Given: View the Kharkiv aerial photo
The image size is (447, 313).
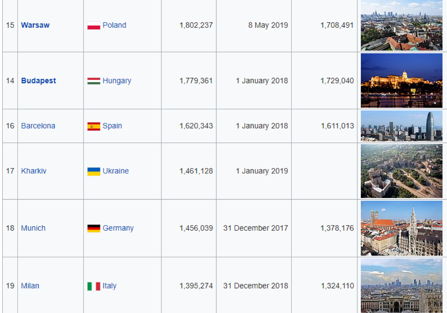Looking at the screenshot, I should [401, 171].
